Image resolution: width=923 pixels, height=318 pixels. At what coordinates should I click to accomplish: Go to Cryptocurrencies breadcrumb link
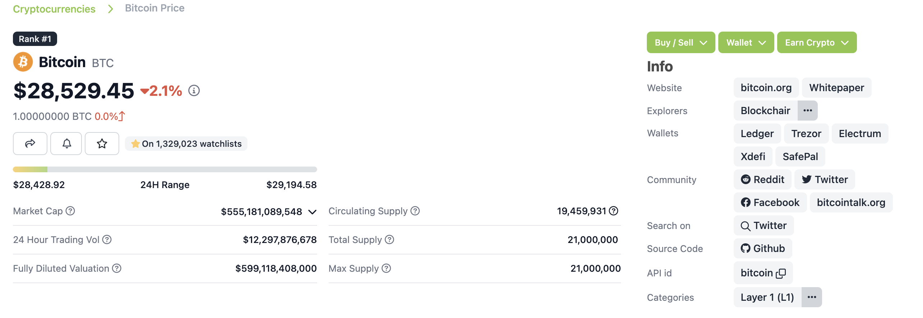(54, 9)
